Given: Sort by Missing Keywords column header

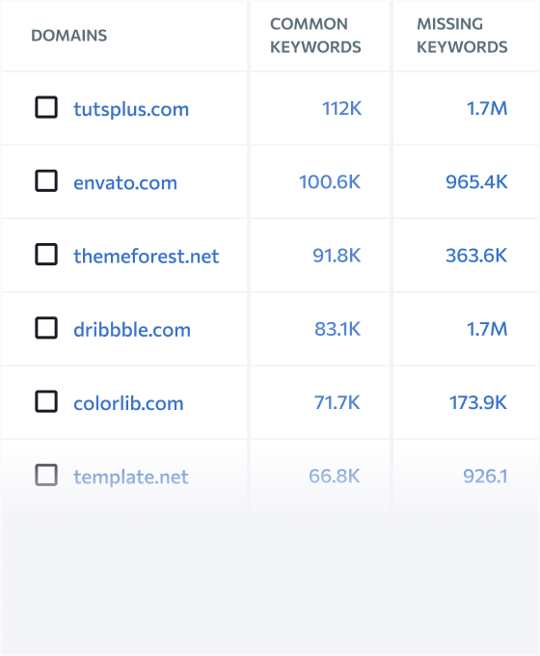Looking at the screenshot, I should pyautogui.click(x=462, y=36).
